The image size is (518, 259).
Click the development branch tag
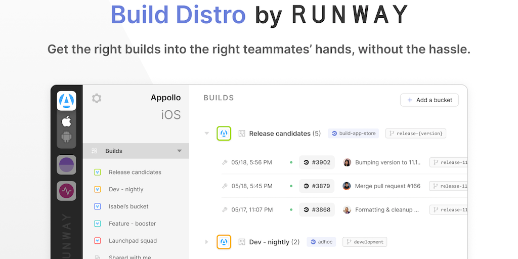pyautogui.click(x=365, y=242)
